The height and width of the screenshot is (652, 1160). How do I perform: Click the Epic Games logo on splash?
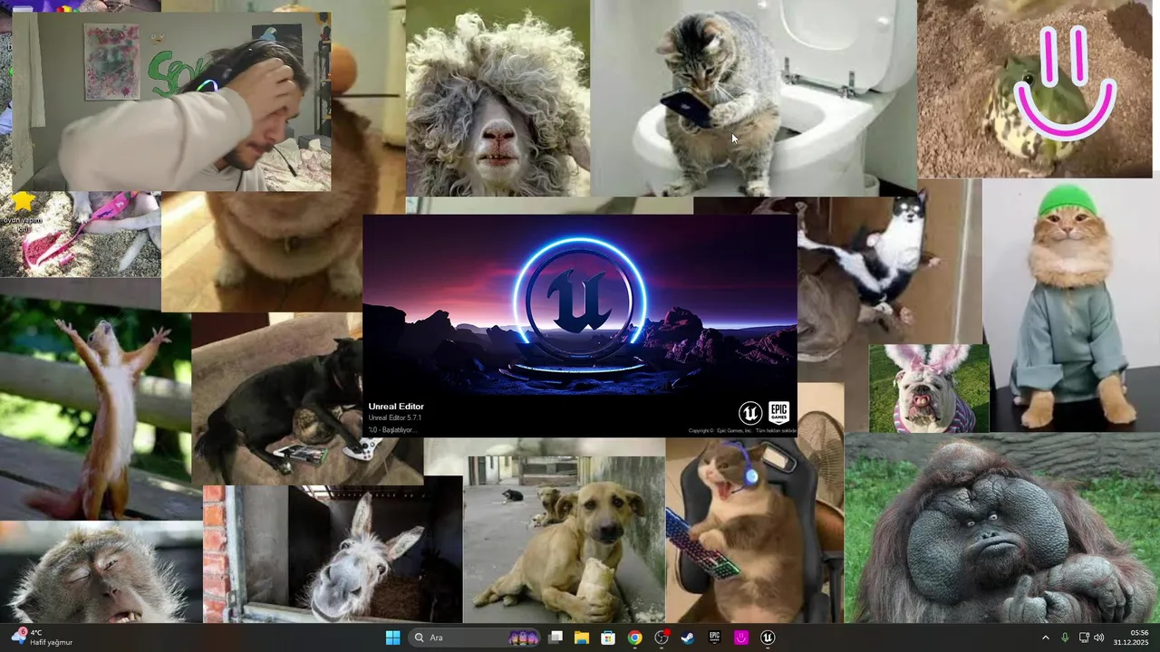(x=778, y=413)
